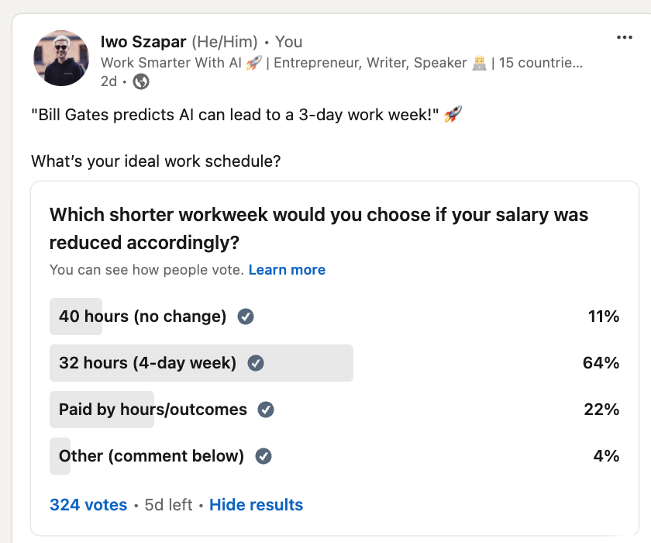
Task: Click the globe public visibility icon
Action: (141, 81)
